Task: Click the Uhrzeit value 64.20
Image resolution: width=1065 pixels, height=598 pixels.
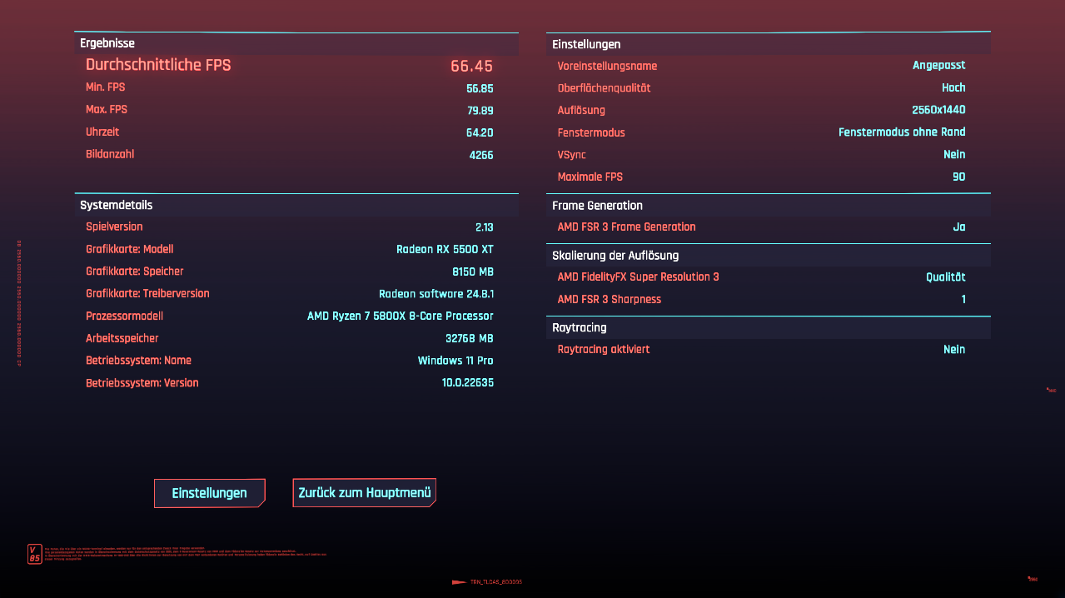Action: (480, 132)
